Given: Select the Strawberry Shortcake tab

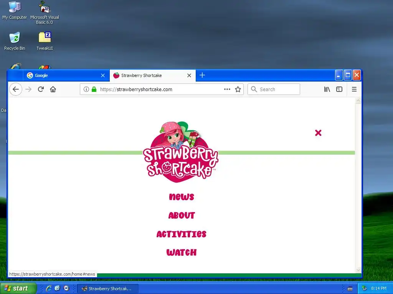Looking at the screenshot, I should point(152,75).
